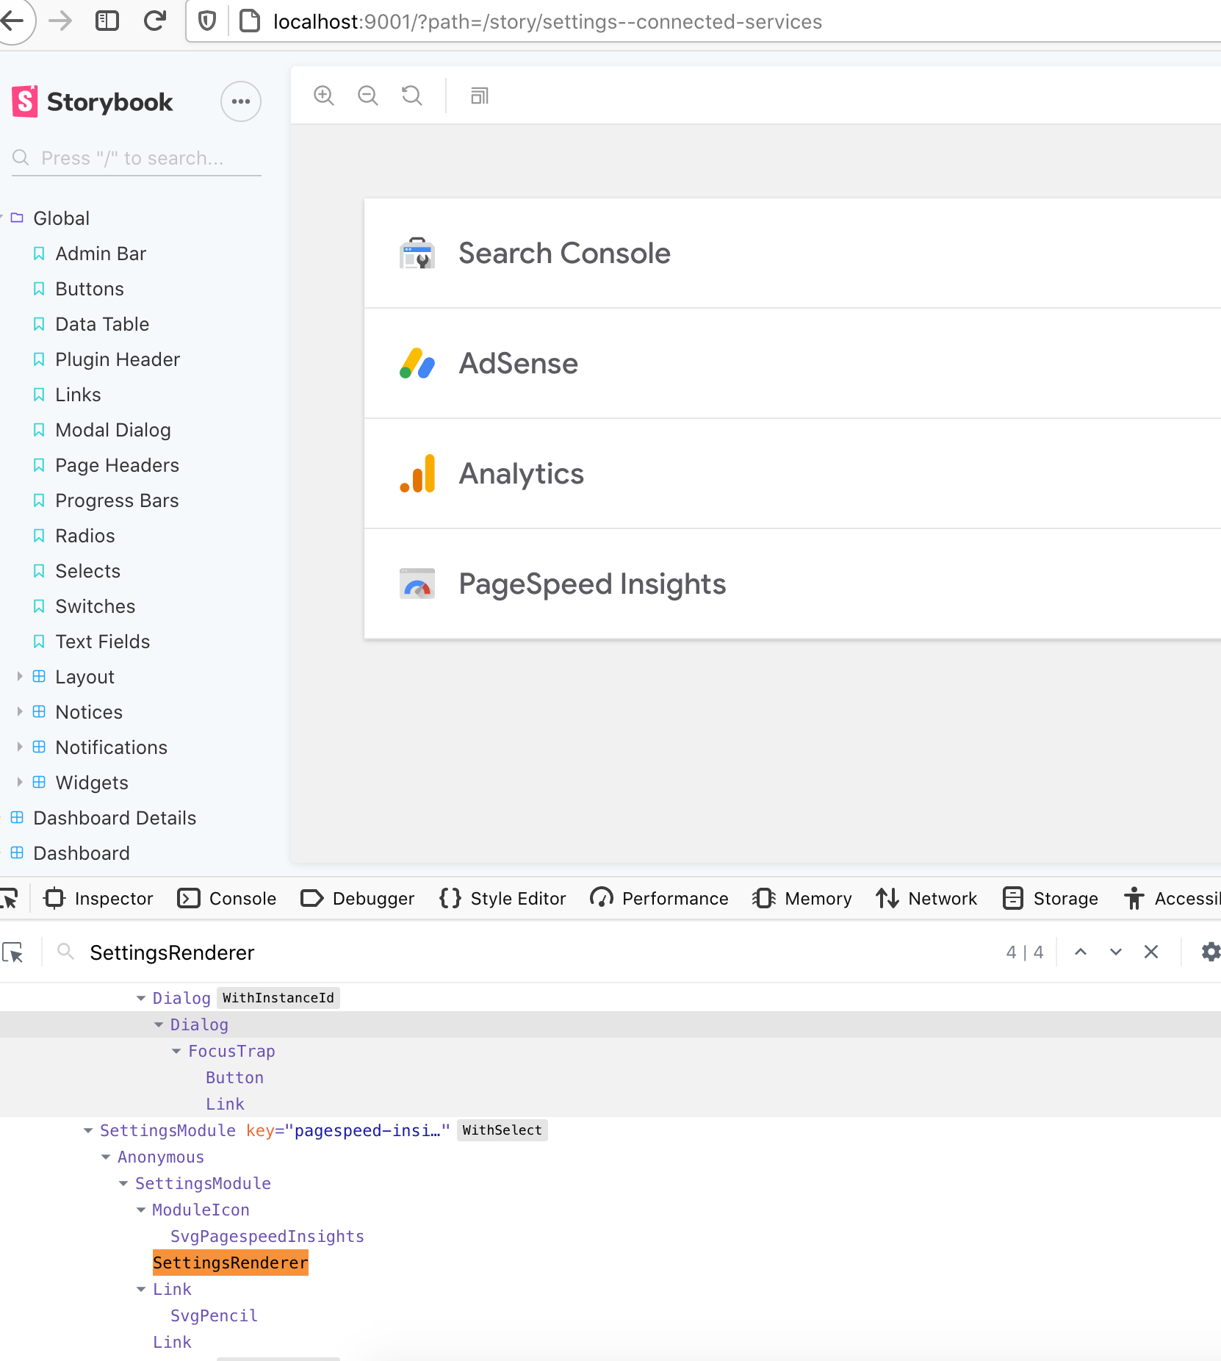Expand the Notifications component group

(x=111, y=747)
